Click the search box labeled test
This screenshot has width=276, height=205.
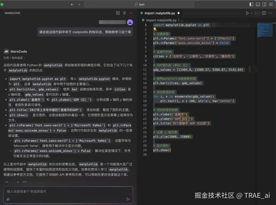[x=139, y=4]
